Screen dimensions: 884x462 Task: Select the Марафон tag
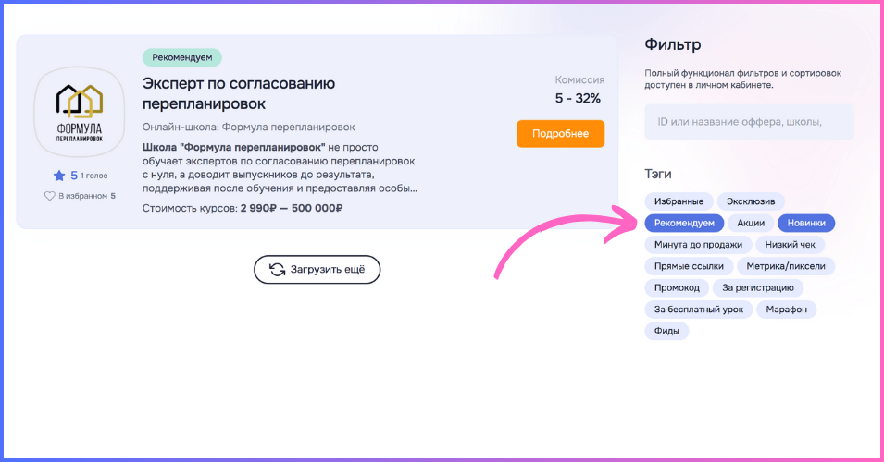click(x=787, y=310)
